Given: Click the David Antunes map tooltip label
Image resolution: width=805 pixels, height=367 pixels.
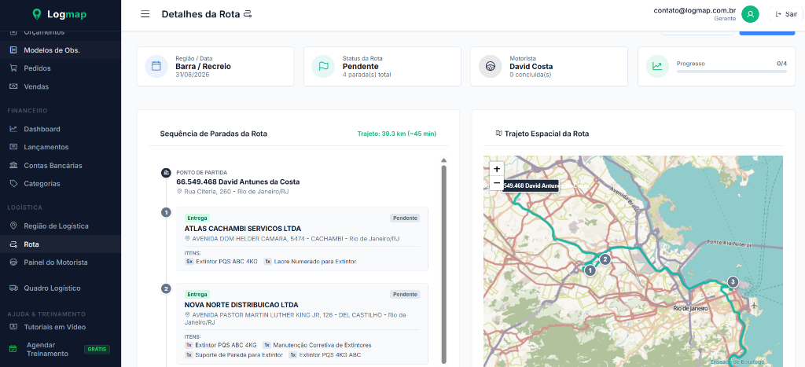Looking at the screenshot, I should (531, 185).
